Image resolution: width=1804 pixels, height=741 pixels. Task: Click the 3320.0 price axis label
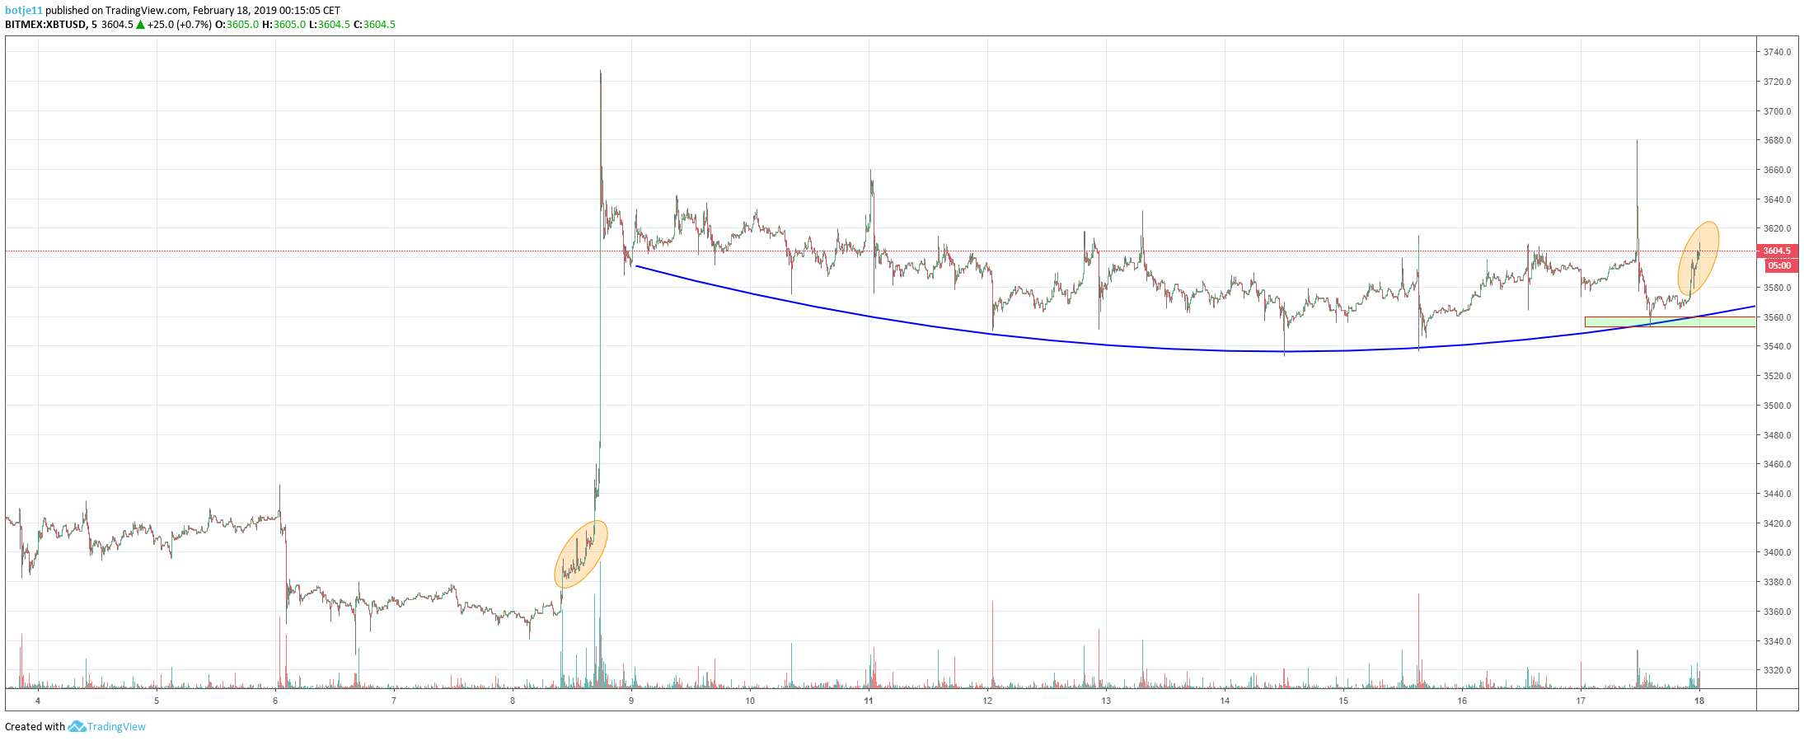click(1777, 670)
